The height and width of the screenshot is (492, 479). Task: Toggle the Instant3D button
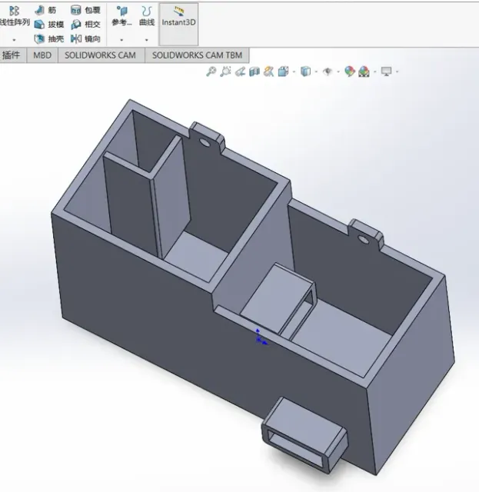[178, 24]
